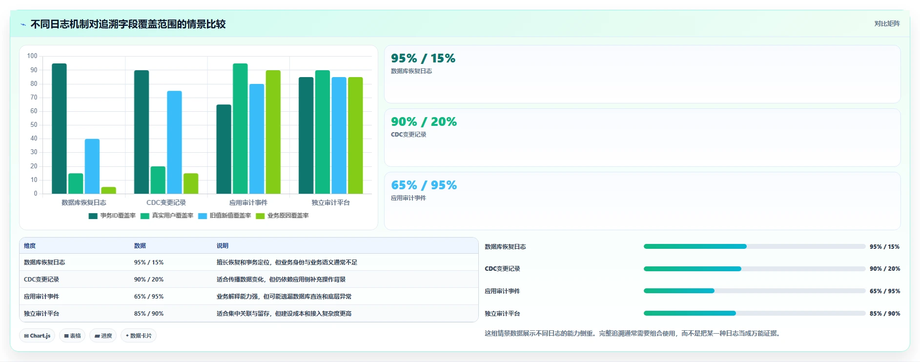Click description 适合集中关联与留存，但建设成本和接入复杂度更高
Viewport: 920px width, 362px height.
284,314
